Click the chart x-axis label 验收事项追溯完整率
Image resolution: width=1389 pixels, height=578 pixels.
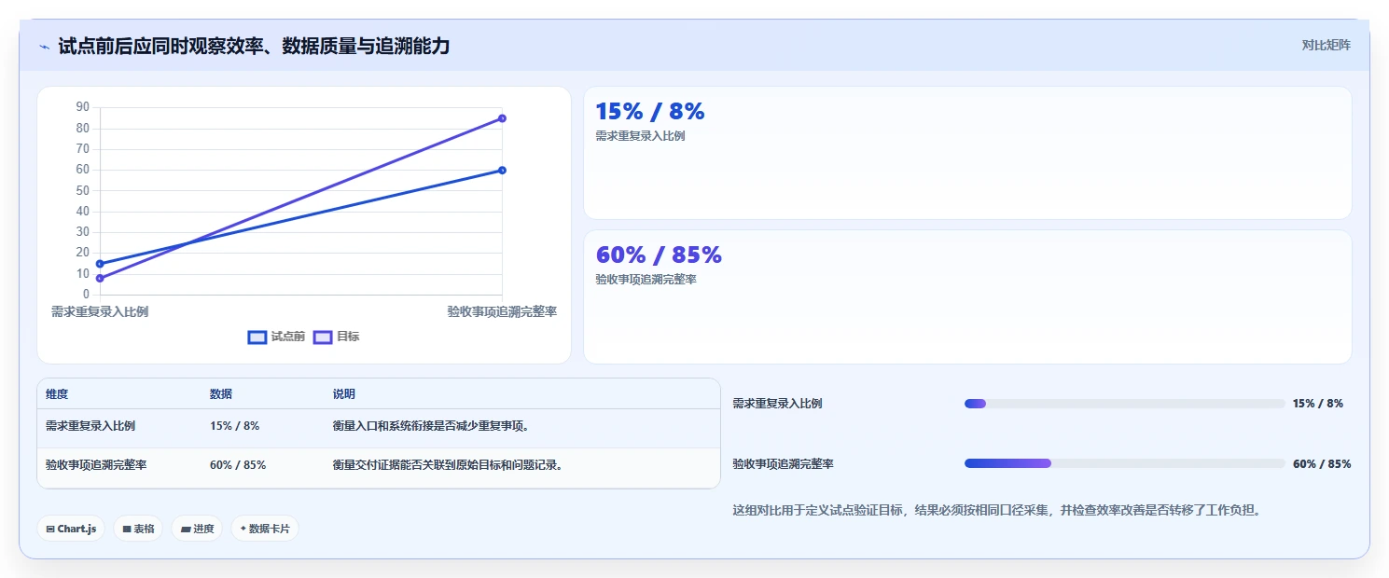pos(502,311)
